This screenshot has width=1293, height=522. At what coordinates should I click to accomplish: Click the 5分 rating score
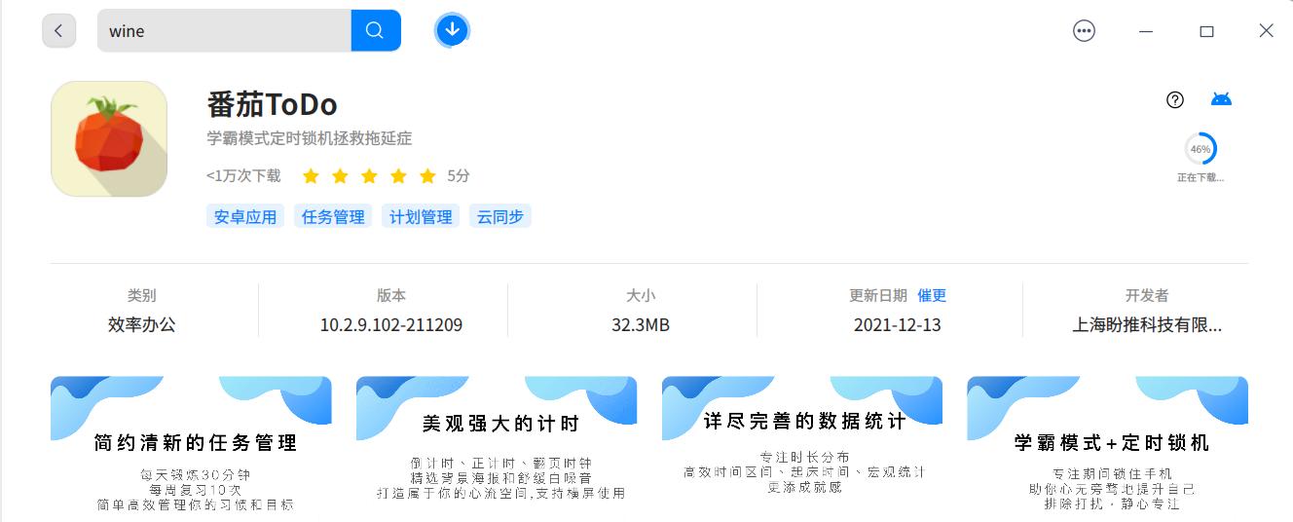pos(459,176)
